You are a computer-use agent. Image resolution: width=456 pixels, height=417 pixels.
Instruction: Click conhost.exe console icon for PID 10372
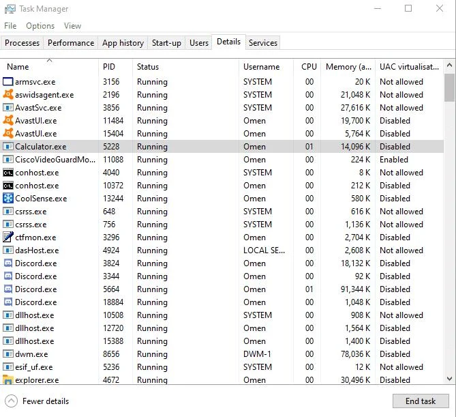pyautogui.click(x=8, y=186)
